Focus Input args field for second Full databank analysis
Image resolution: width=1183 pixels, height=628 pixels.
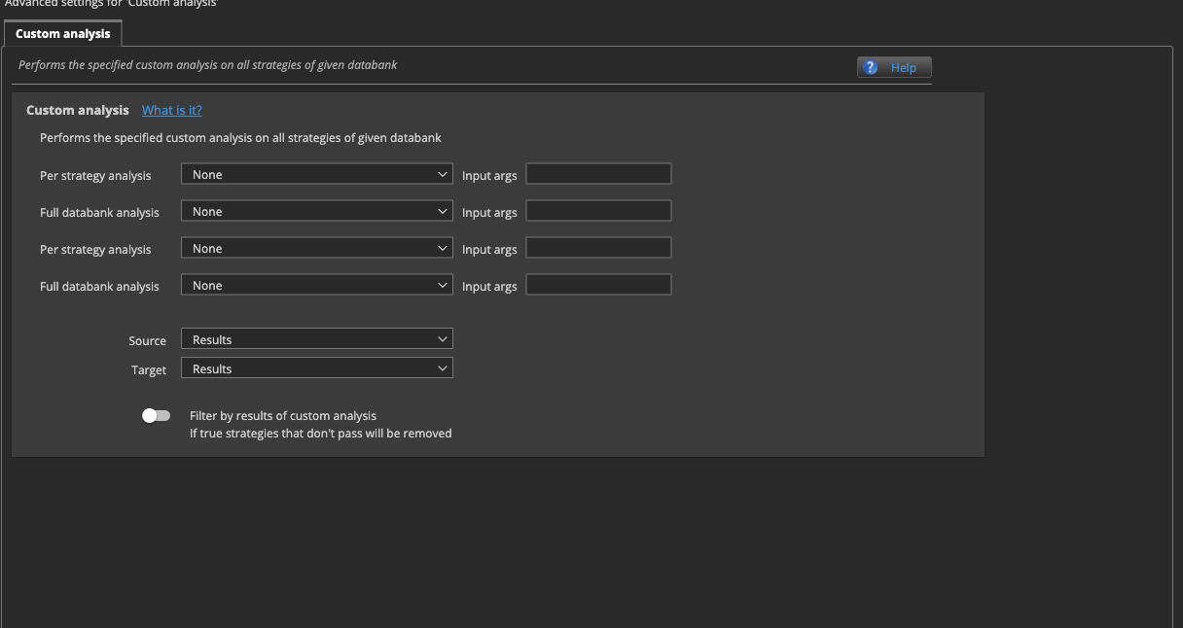click(x=598, y=285)
